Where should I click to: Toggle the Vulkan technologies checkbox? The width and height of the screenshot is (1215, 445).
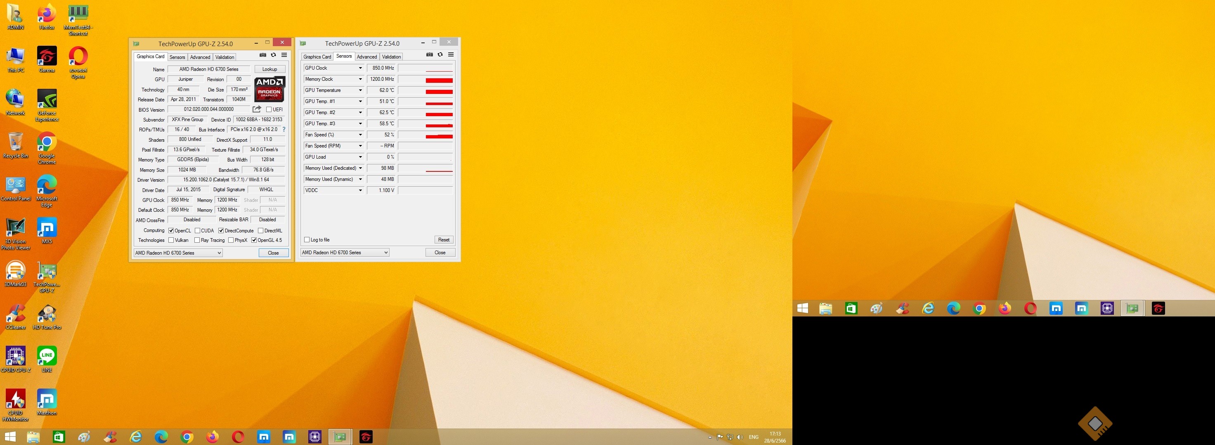(x=171, y=240)
